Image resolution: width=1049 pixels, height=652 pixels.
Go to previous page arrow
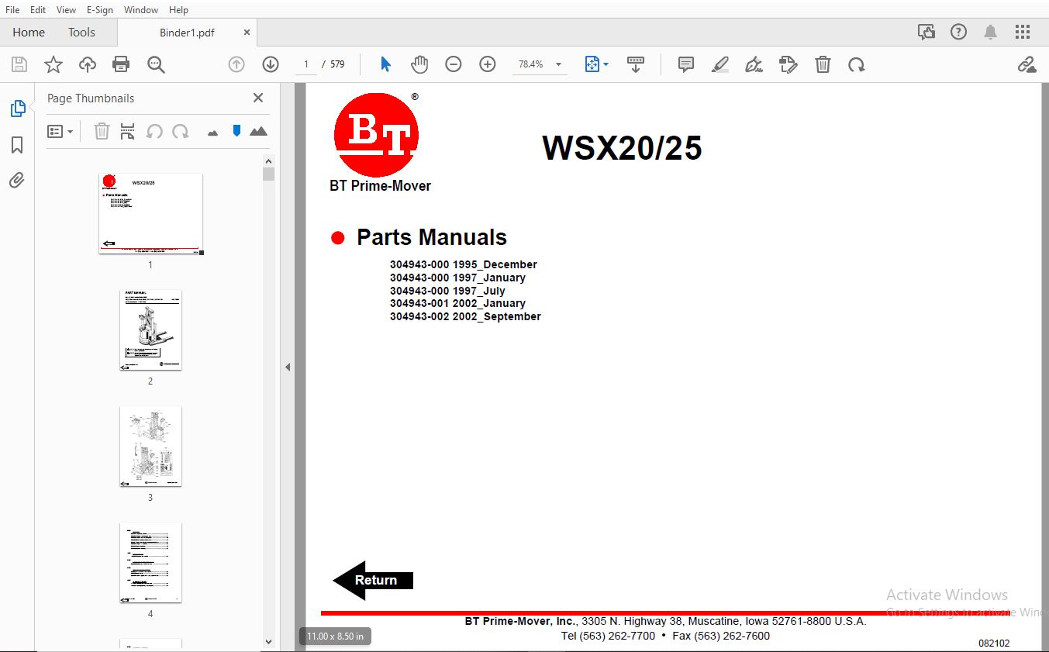(236, 64)
